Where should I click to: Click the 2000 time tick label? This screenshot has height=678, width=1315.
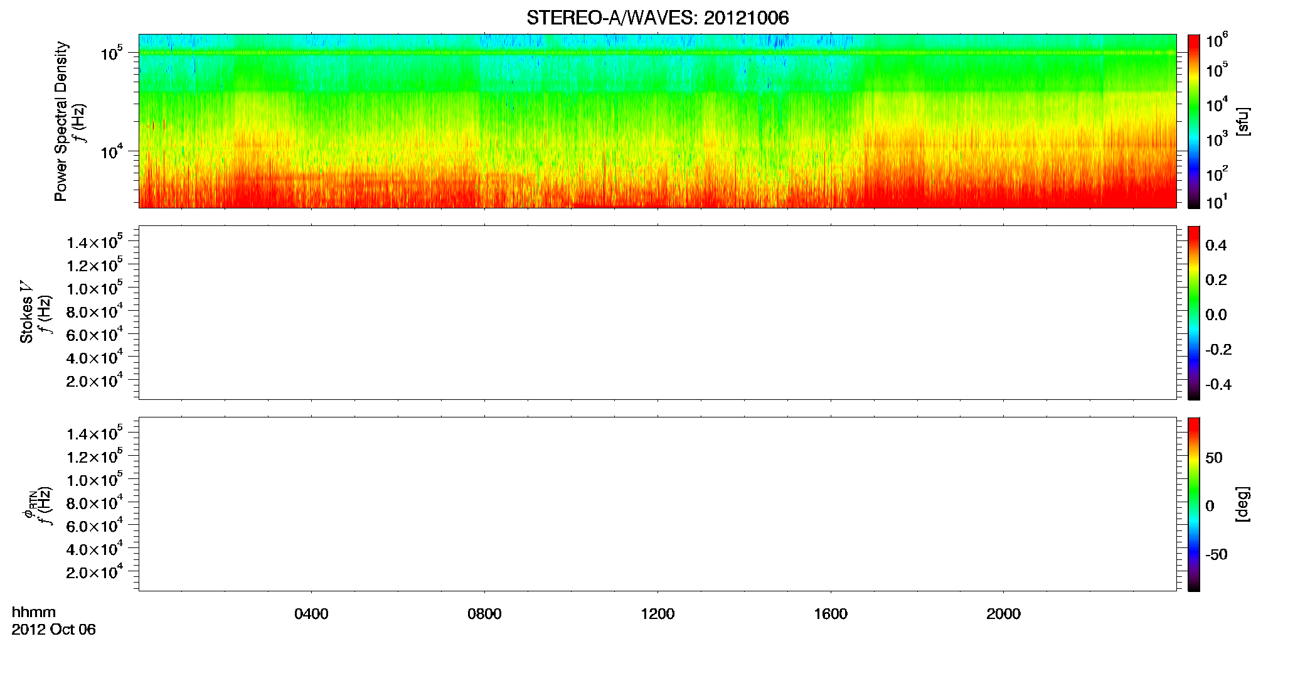point(1003,614)
